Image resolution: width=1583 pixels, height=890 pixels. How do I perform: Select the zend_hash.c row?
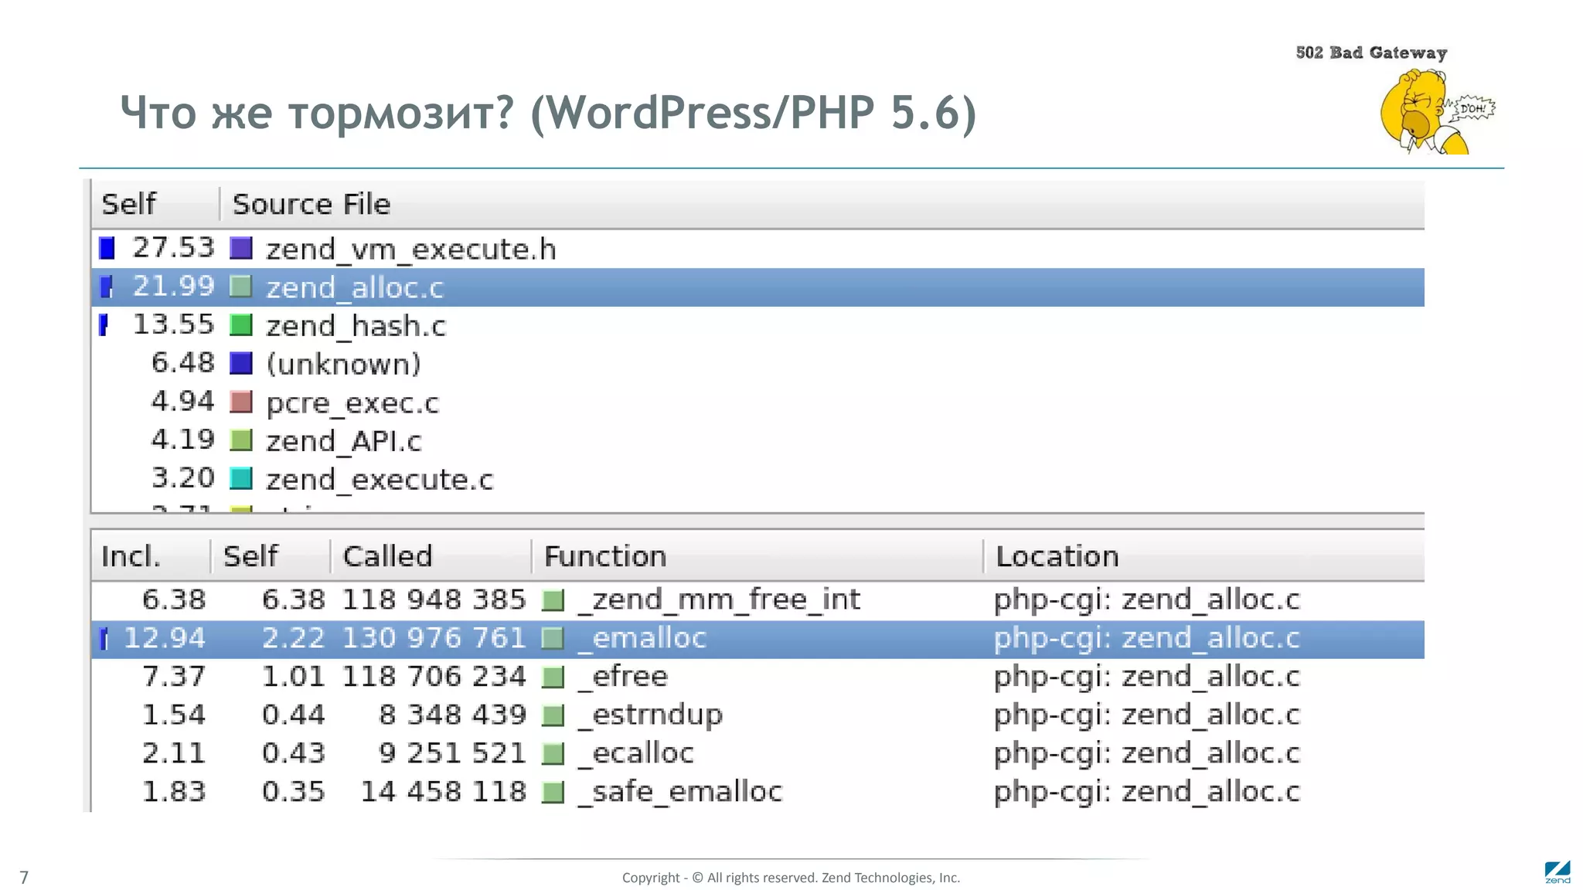point(757,325)
